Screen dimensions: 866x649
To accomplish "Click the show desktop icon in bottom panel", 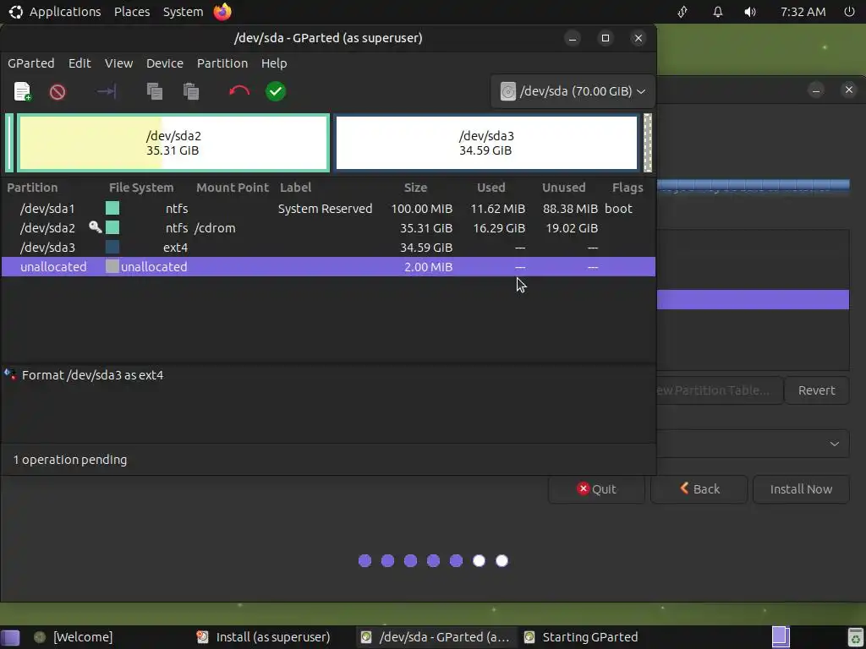I will point(10,637).
